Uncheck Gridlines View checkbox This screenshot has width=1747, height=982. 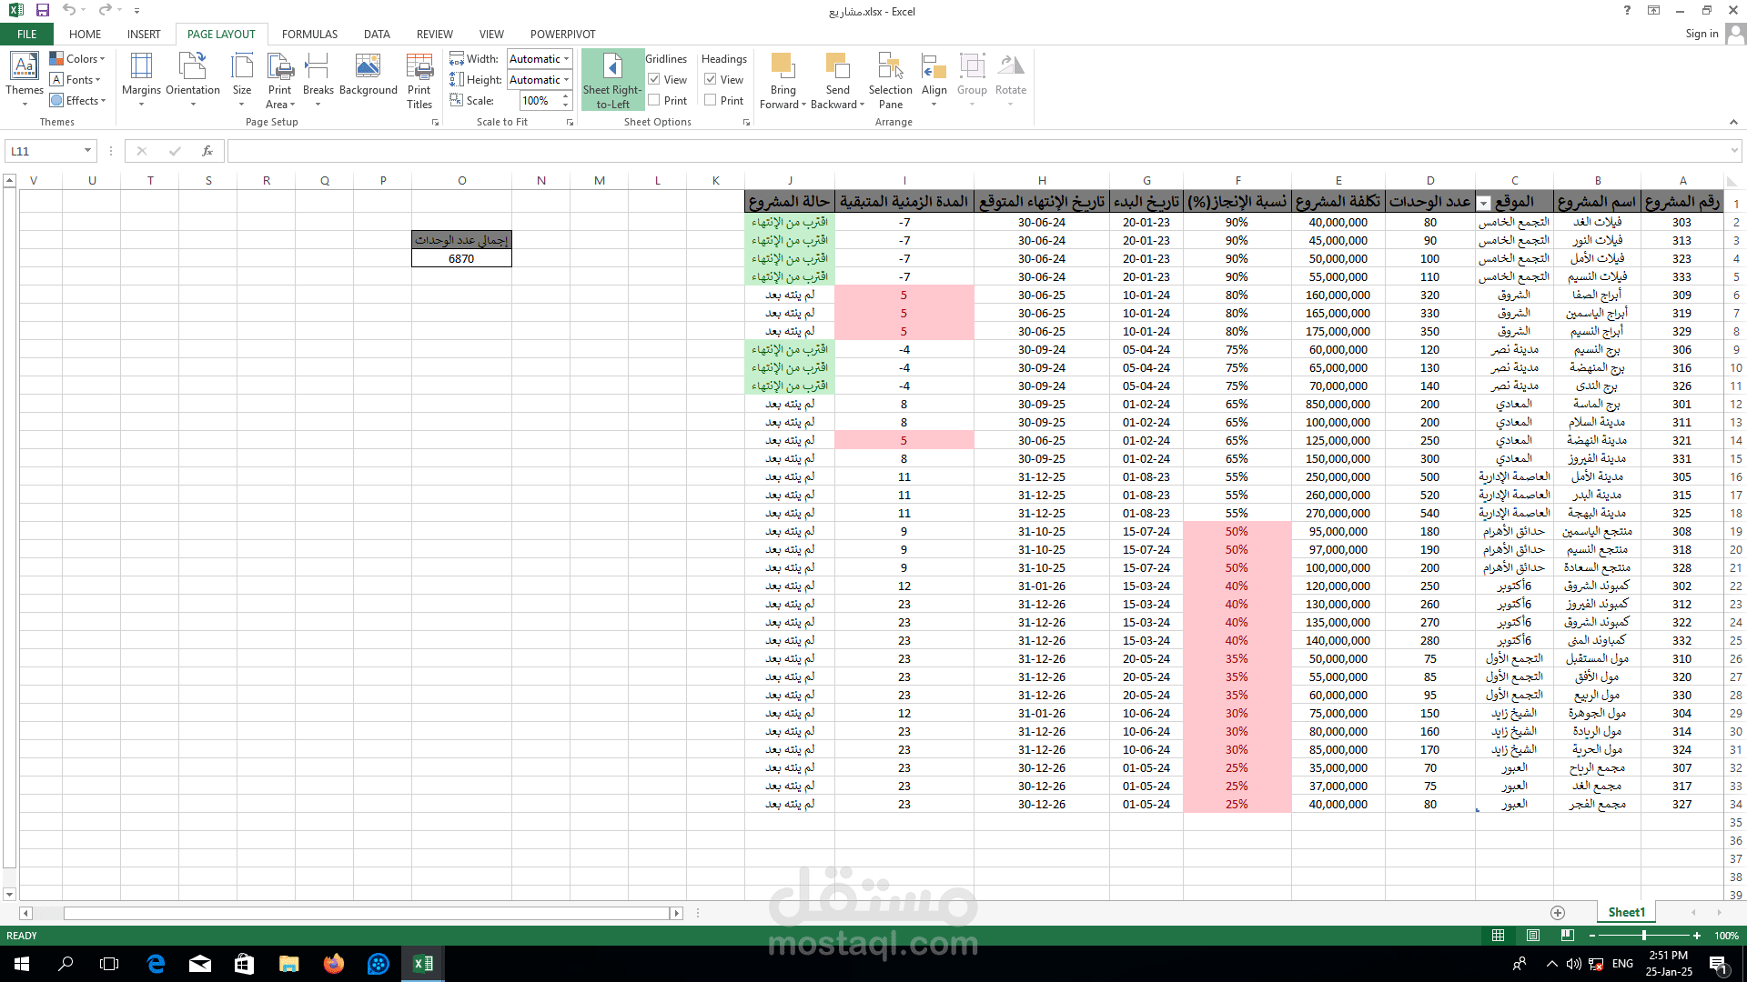654,80
